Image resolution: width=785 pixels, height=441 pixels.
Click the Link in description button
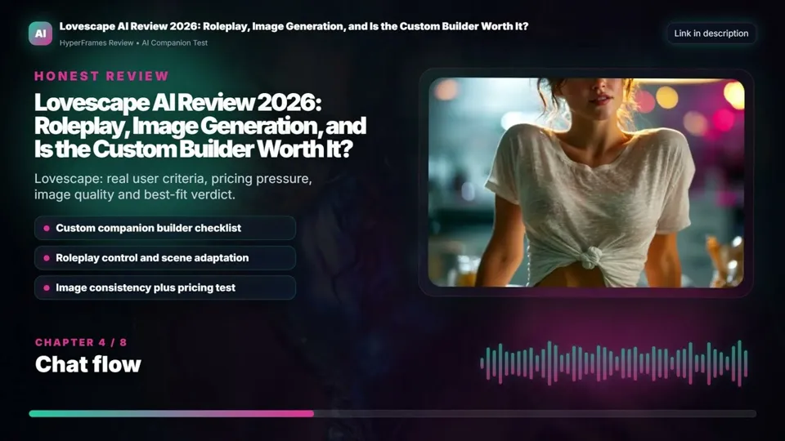tap(711, 33)
